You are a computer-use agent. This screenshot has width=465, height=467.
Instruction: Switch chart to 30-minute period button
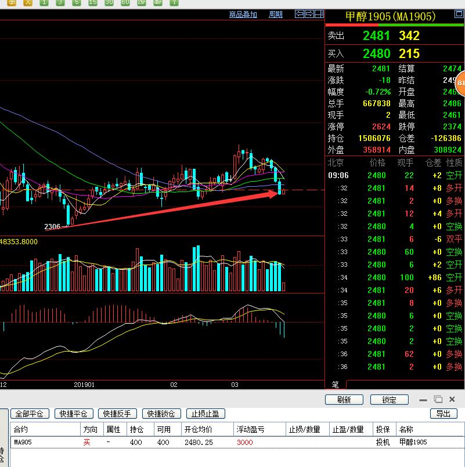pos(109,3)
